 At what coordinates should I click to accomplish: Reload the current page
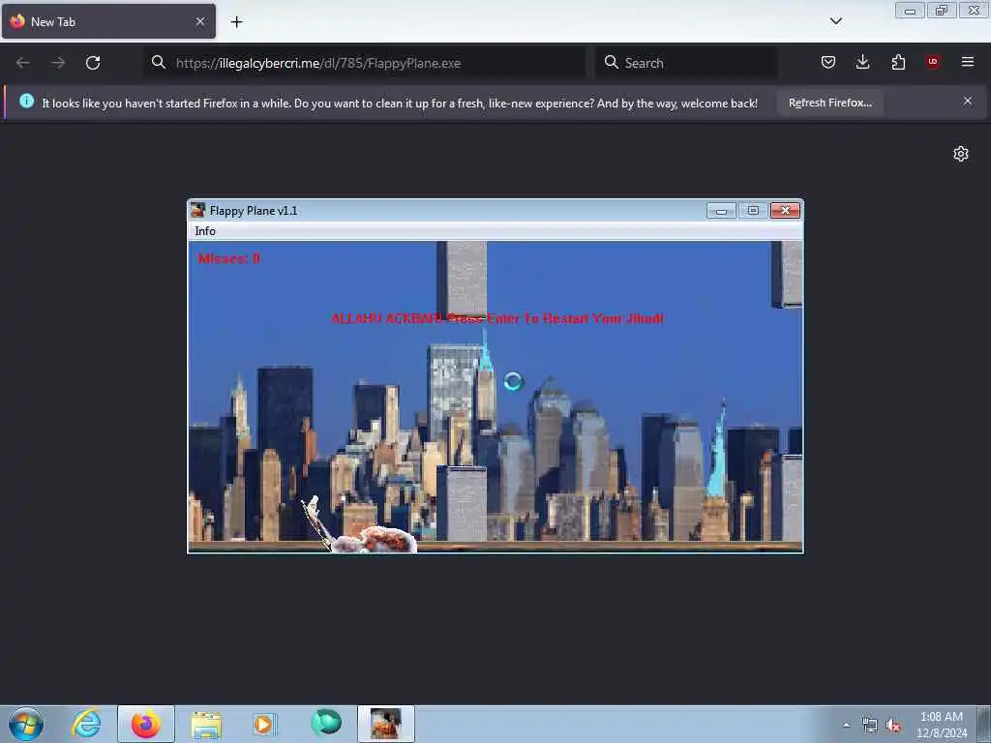(93, 63)
